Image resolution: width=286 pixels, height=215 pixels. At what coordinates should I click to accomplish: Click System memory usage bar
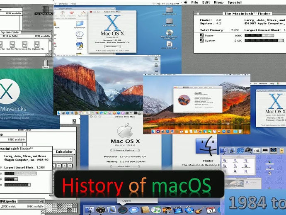(x=264, y=41)
